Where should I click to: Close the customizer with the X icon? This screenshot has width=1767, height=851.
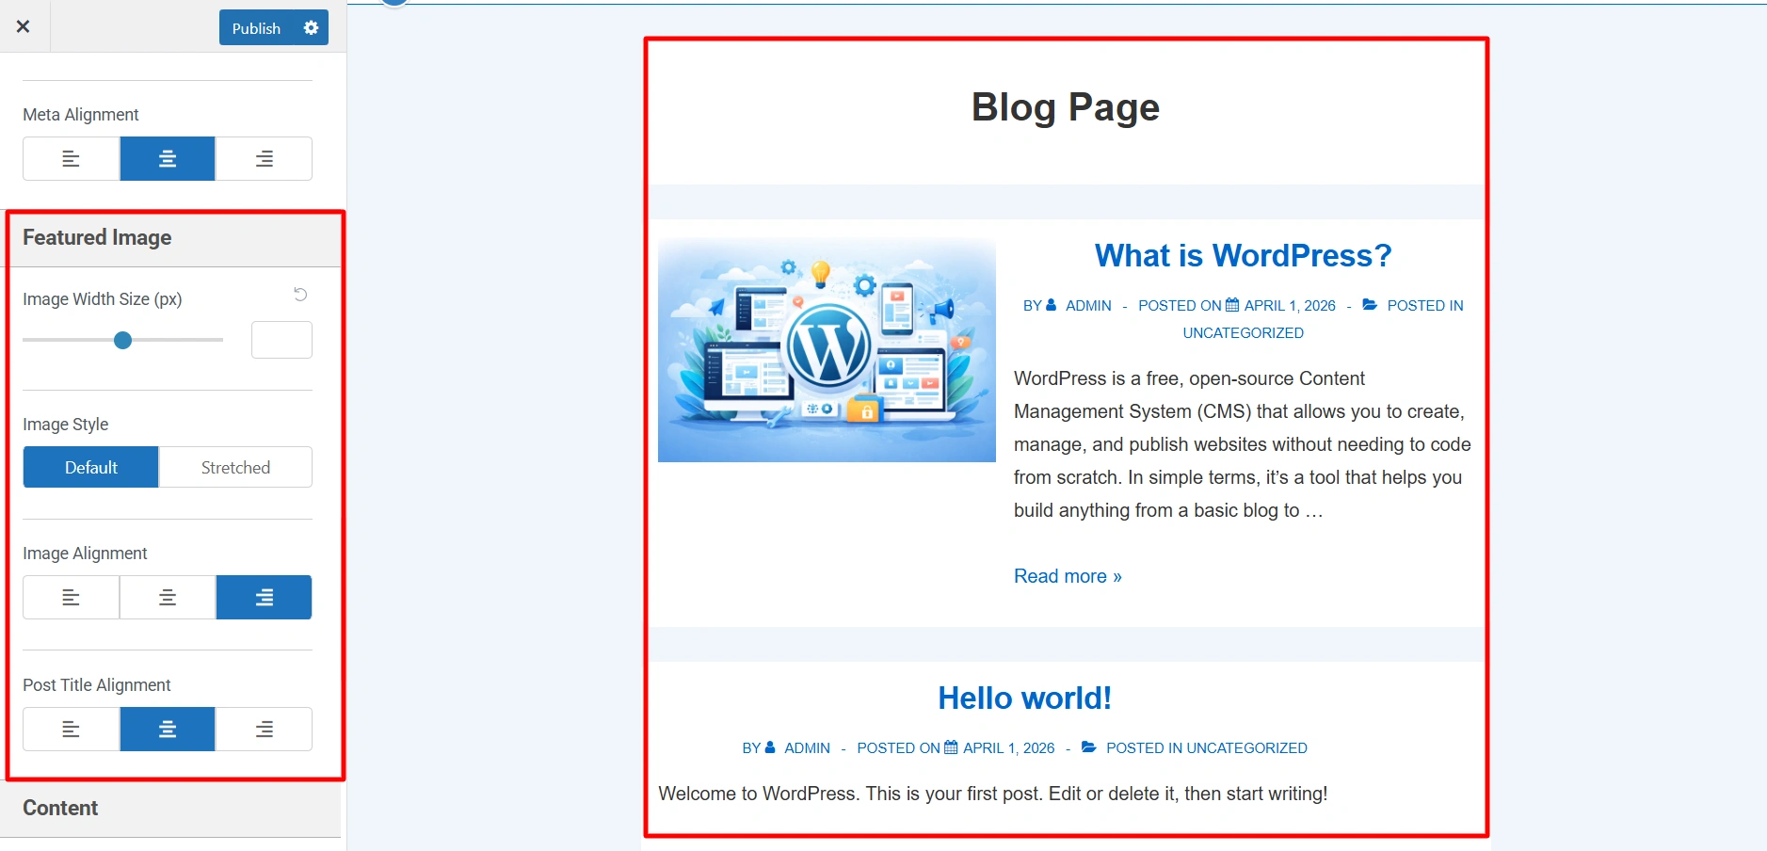24,26
